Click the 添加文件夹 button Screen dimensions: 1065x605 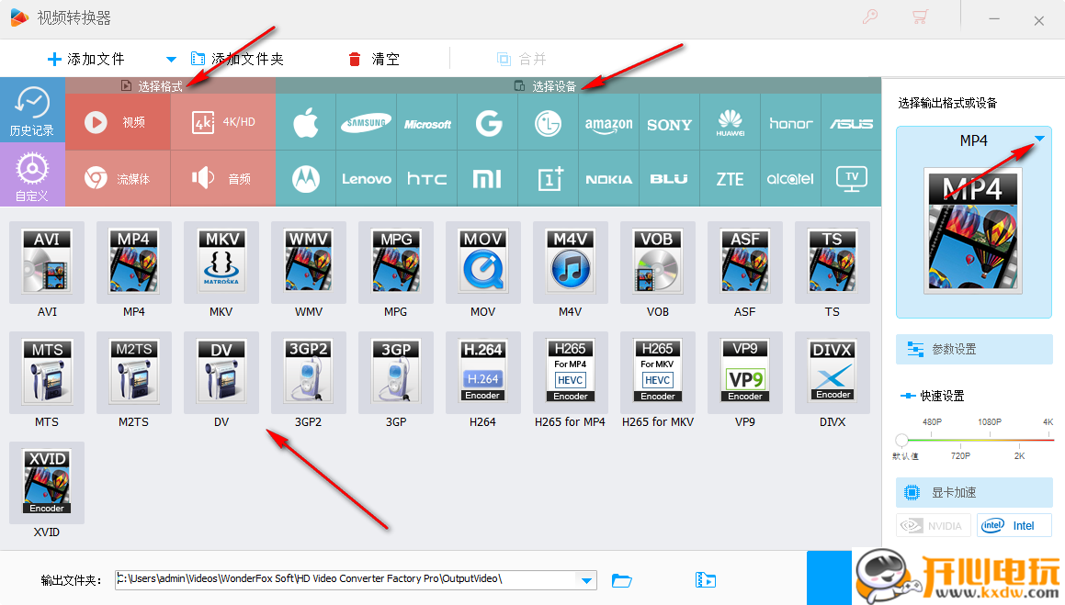[x=237, y=59]
